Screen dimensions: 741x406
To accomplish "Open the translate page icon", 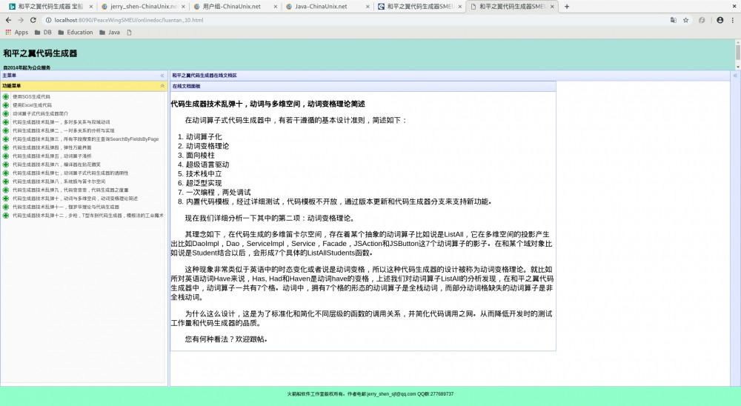I will click(674, 20).
